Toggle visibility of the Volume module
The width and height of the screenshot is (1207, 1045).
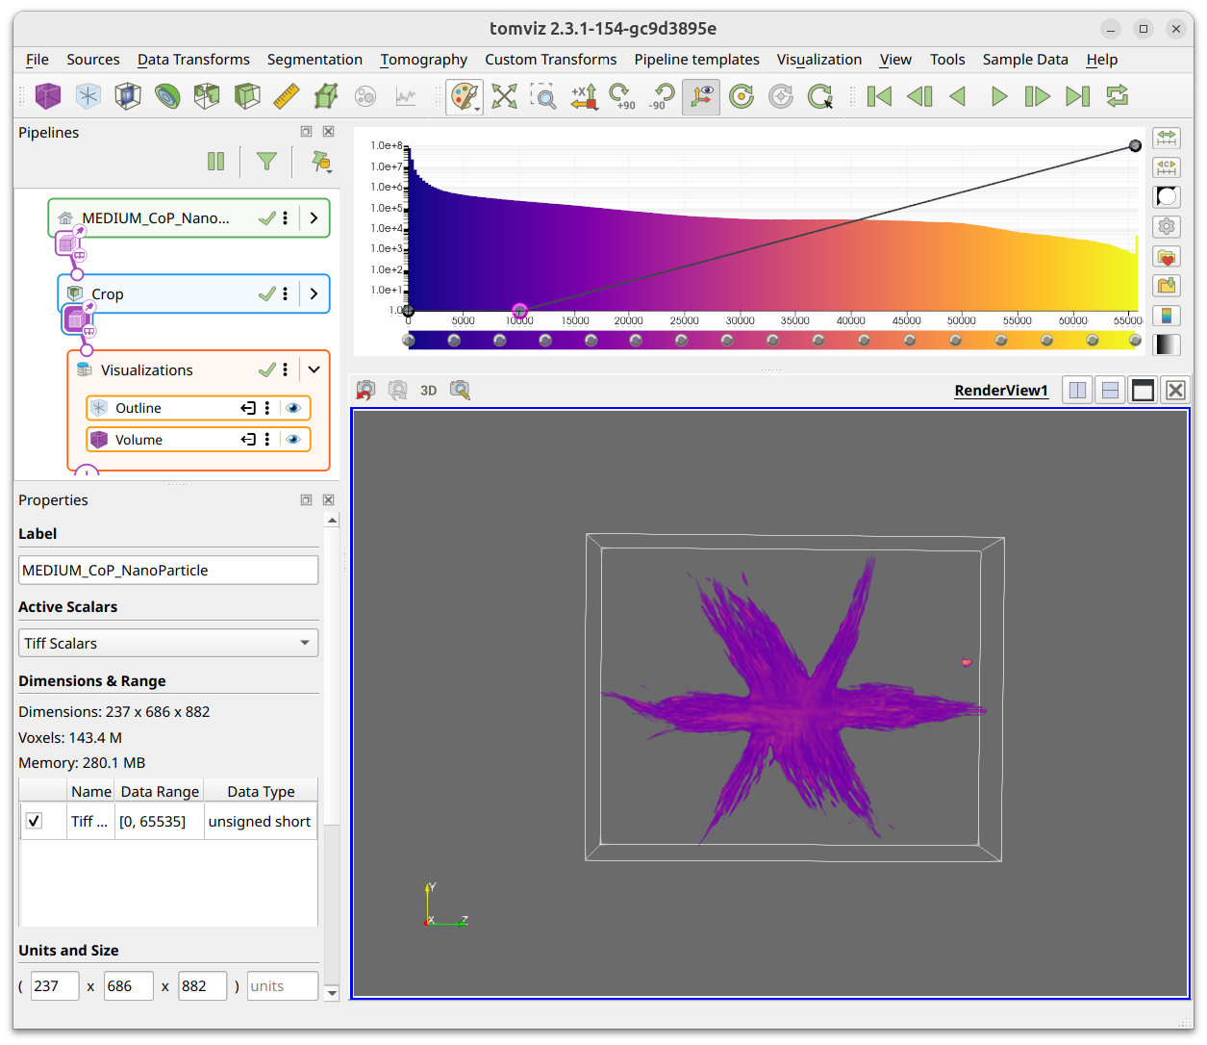[x=293, y=440]
